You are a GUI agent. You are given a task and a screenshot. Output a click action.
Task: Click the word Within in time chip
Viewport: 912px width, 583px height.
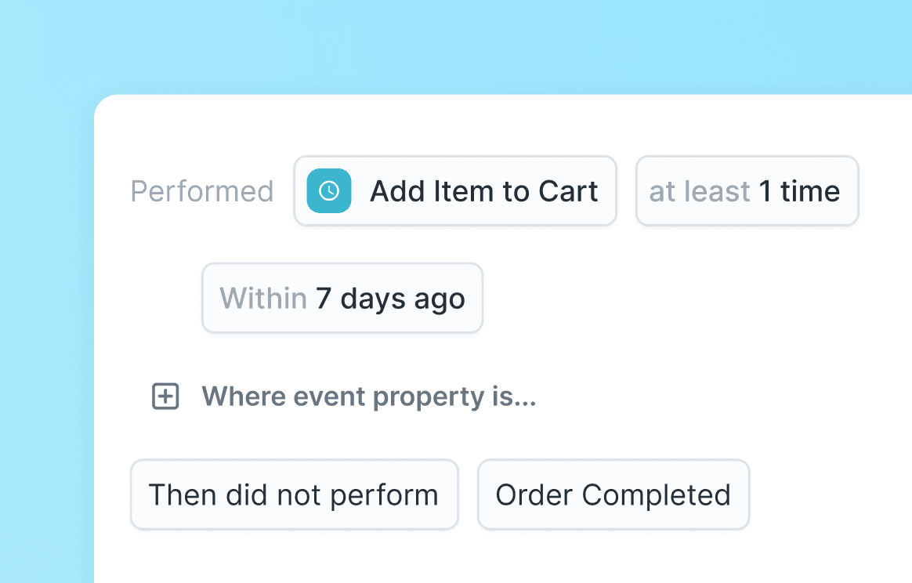pos(263,299)
